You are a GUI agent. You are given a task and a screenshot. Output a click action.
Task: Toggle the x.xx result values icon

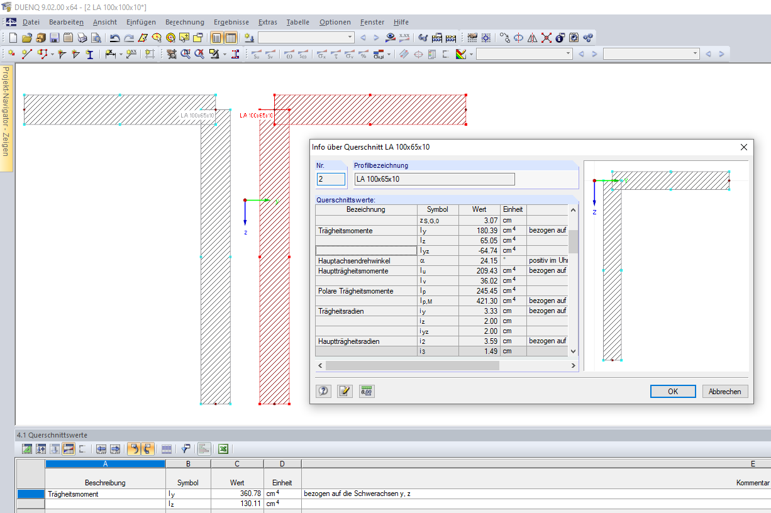(x=404, y=38)
